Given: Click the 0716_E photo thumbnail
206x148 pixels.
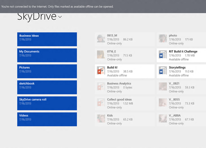Looking at the screenshot, I should coord(101,54).
